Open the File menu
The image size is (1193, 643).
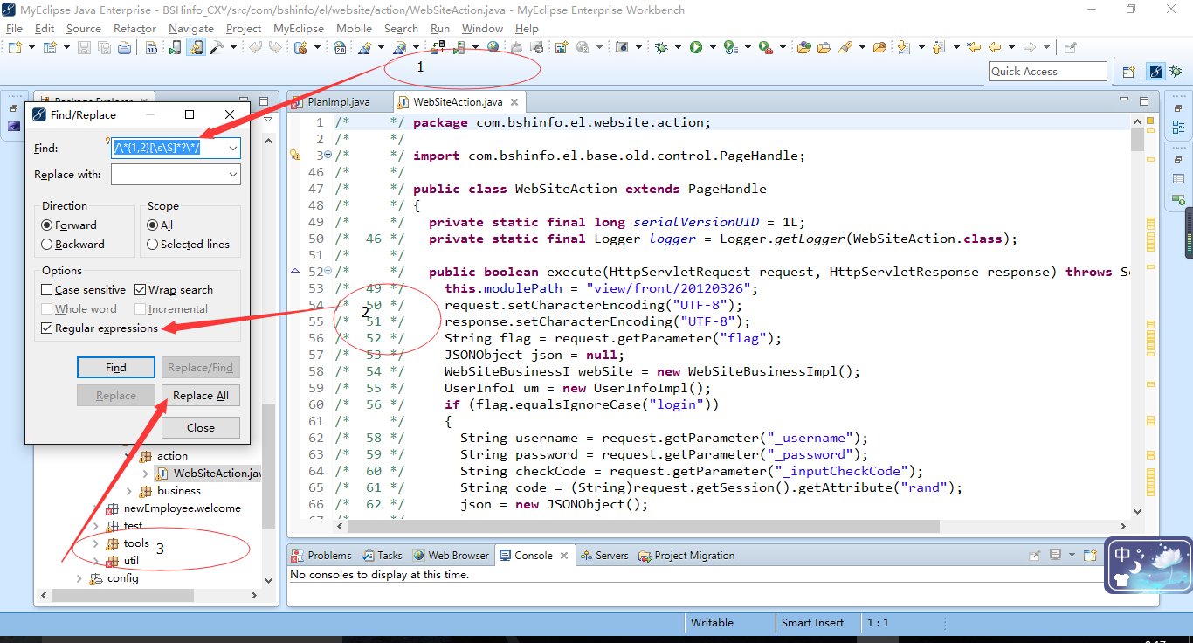15,28
